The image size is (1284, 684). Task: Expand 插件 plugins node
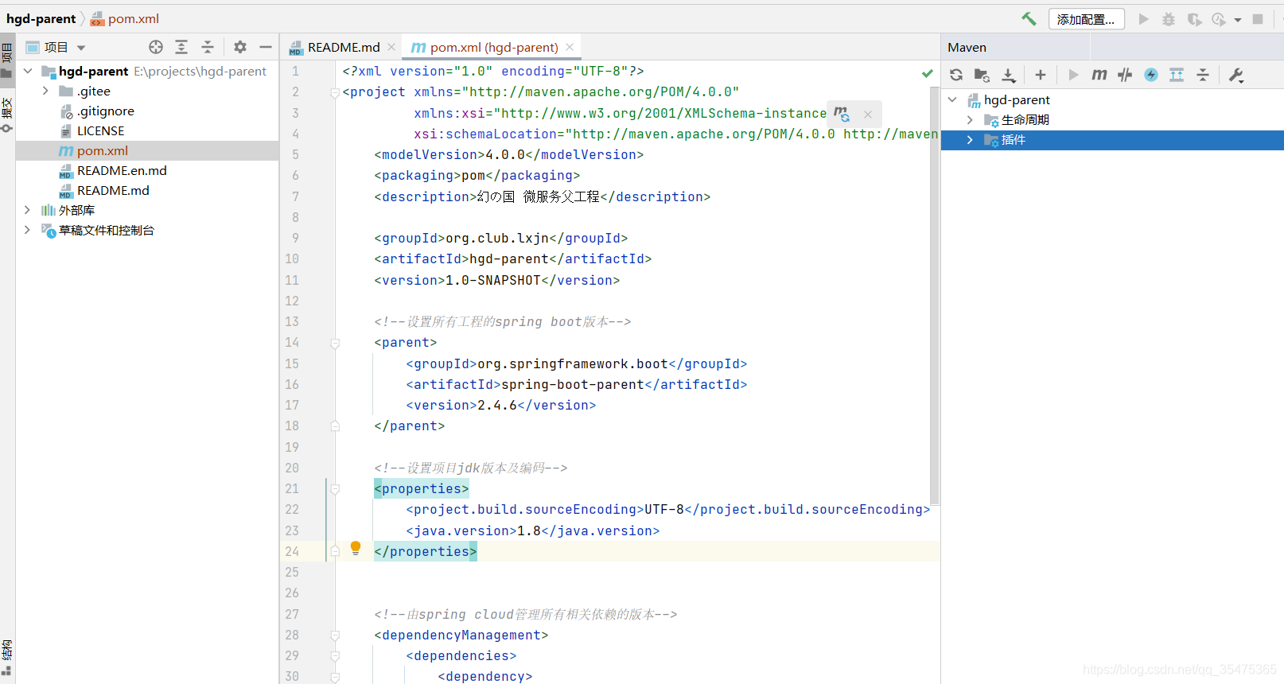click(970, 139)
